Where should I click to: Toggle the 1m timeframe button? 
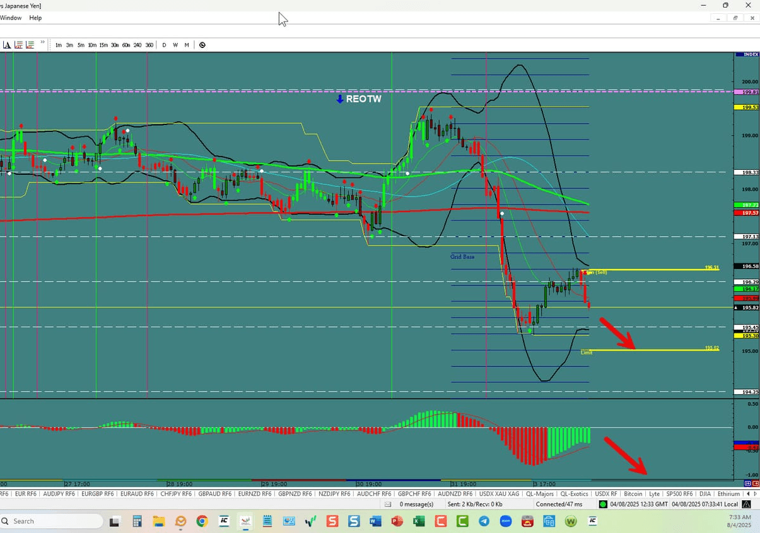point(59,45)
